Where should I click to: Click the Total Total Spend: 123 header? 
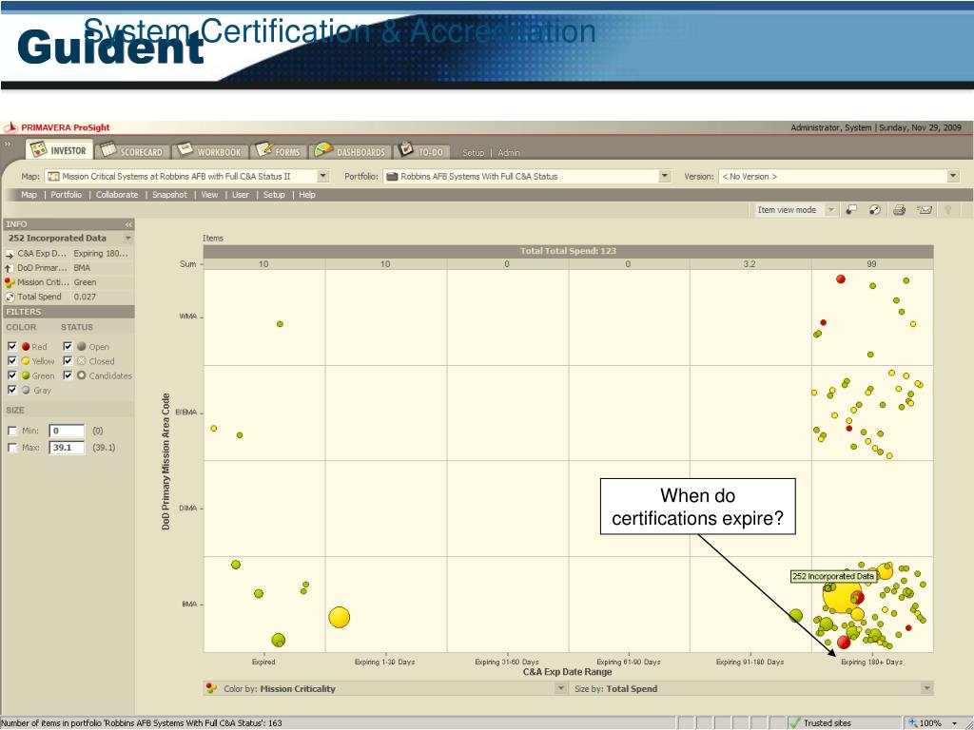(568, 251)
